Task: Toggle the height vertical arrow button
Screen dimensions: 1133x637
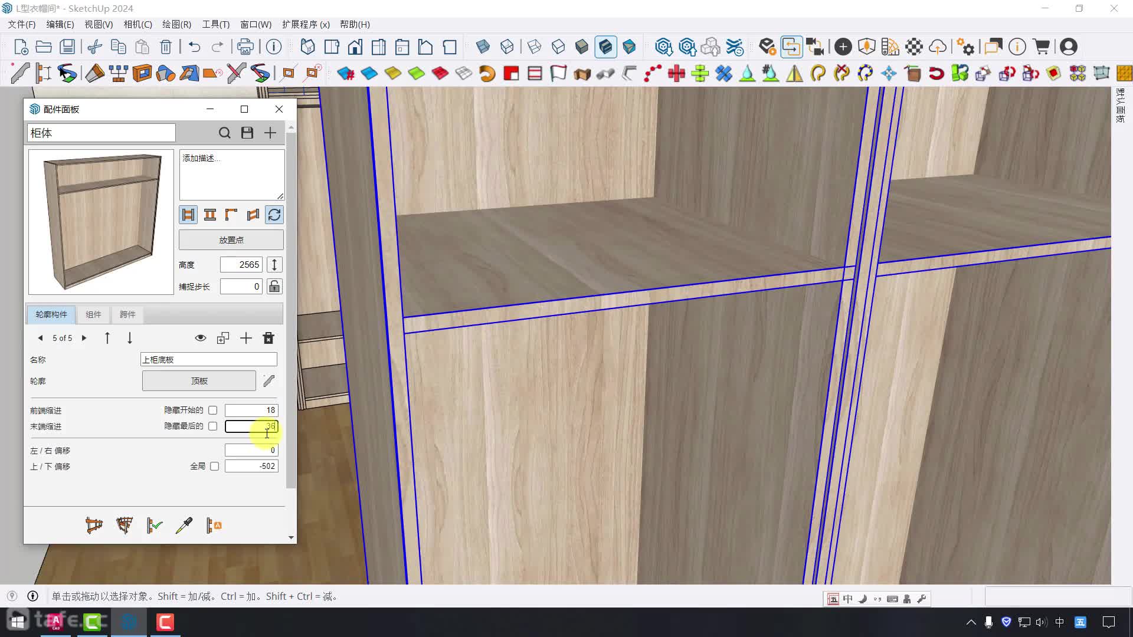Action: [274, 265]
